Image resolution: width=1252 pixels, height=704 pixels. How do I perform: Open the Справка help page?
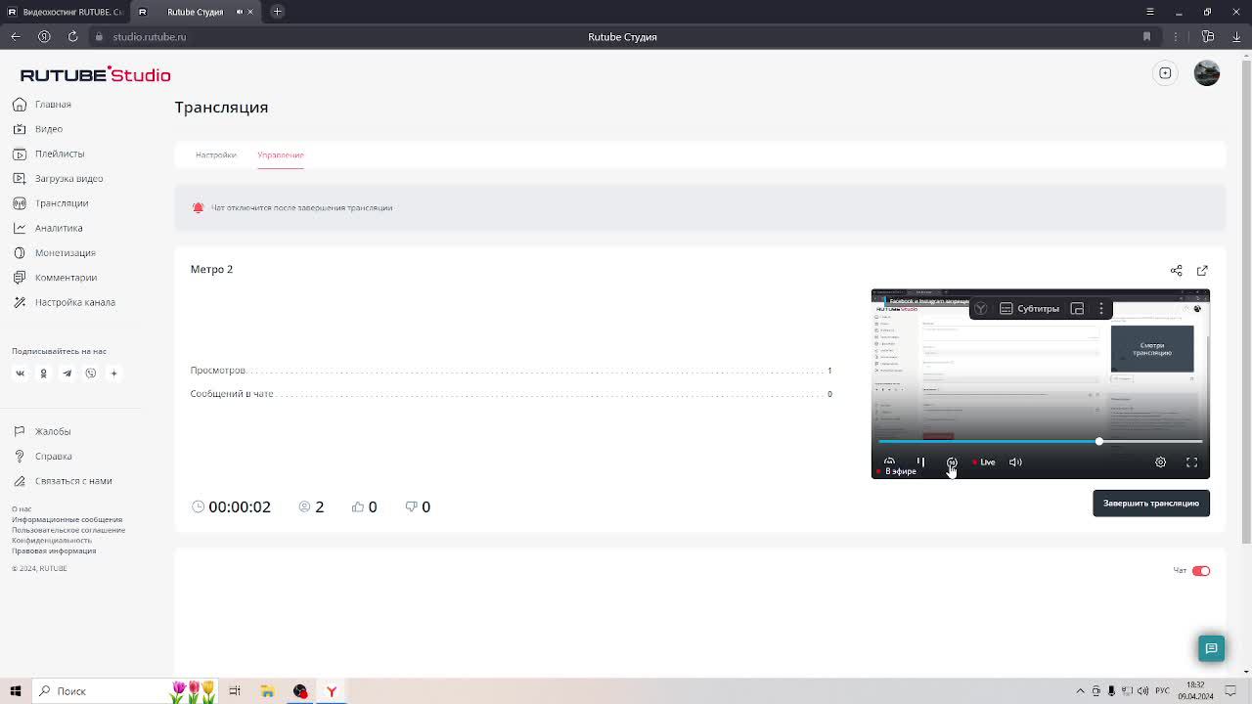[x=43, y=456]
